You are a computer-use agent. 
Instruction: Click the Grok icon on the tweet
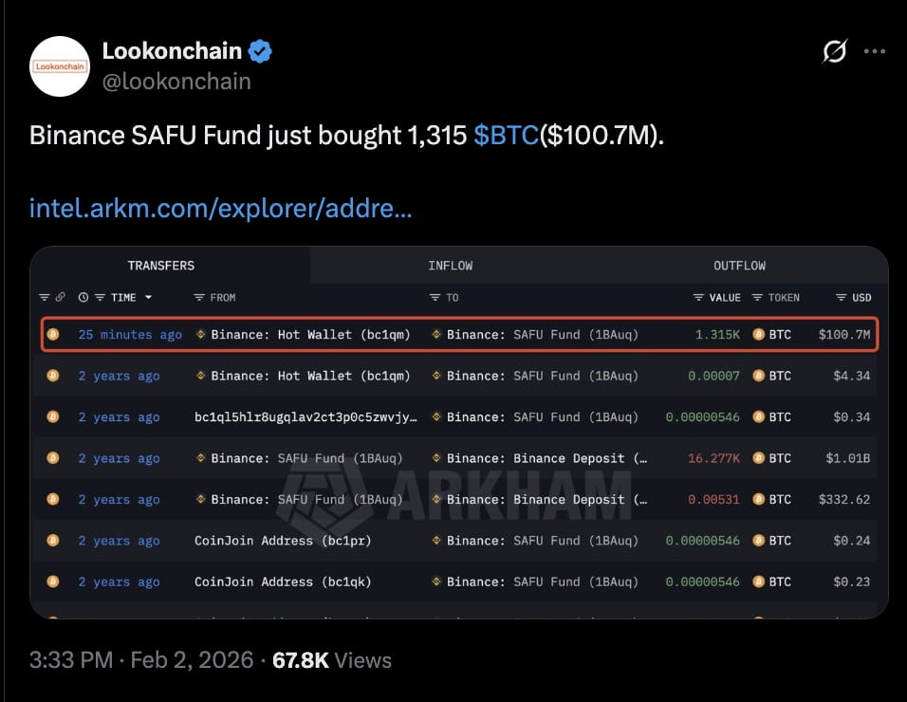834,52
